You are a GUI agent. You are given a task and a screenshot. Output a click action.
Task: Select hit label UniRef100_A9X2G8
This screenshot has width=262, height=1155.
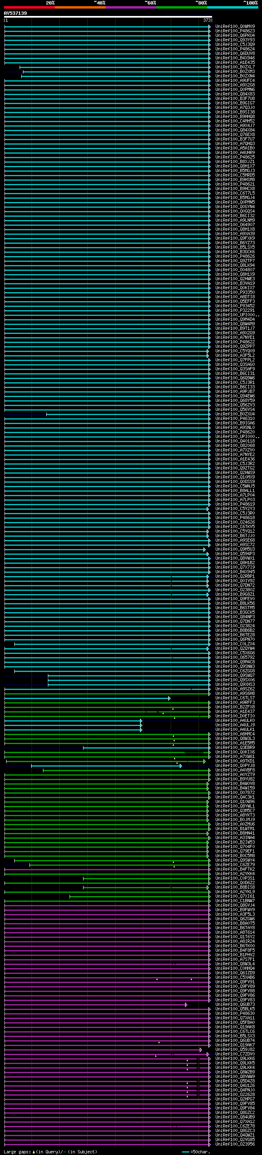(235, 85)
